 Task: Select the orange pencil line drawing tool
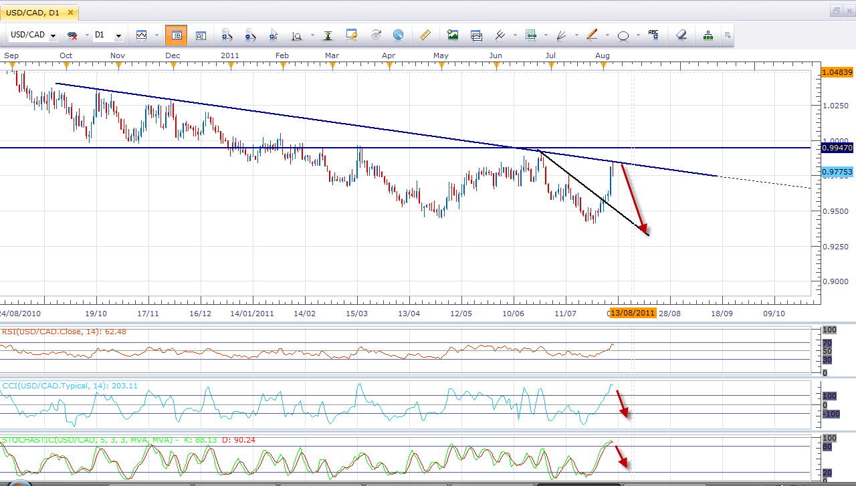click(x=592, y=35)
